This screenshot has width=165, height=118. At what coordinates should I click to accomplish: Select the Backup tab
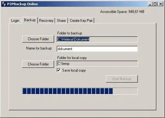pyautogui.click(x=30, y=20)
